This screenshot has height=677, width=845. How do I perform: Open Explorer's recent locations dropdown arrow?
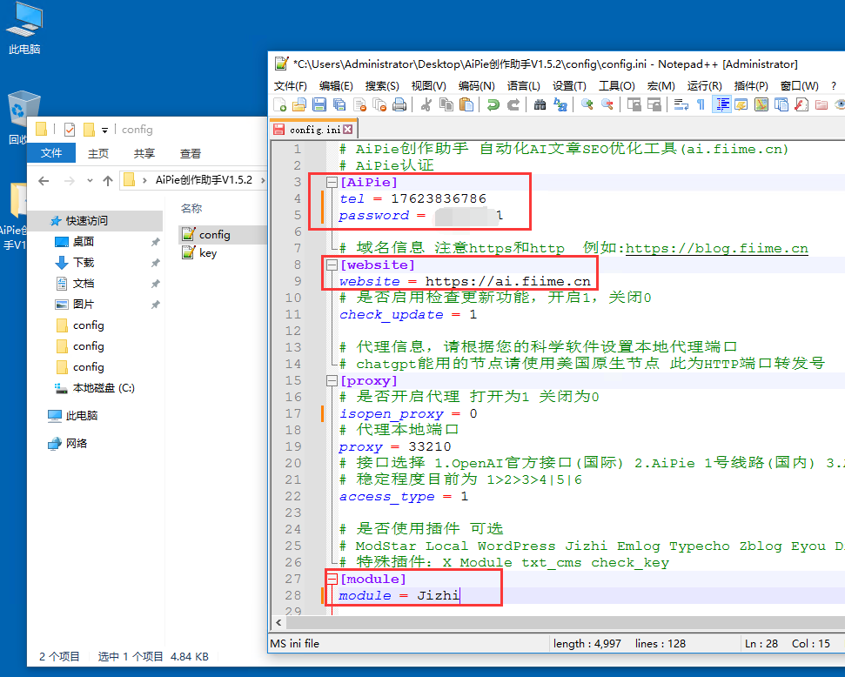(x=90, y=181)
